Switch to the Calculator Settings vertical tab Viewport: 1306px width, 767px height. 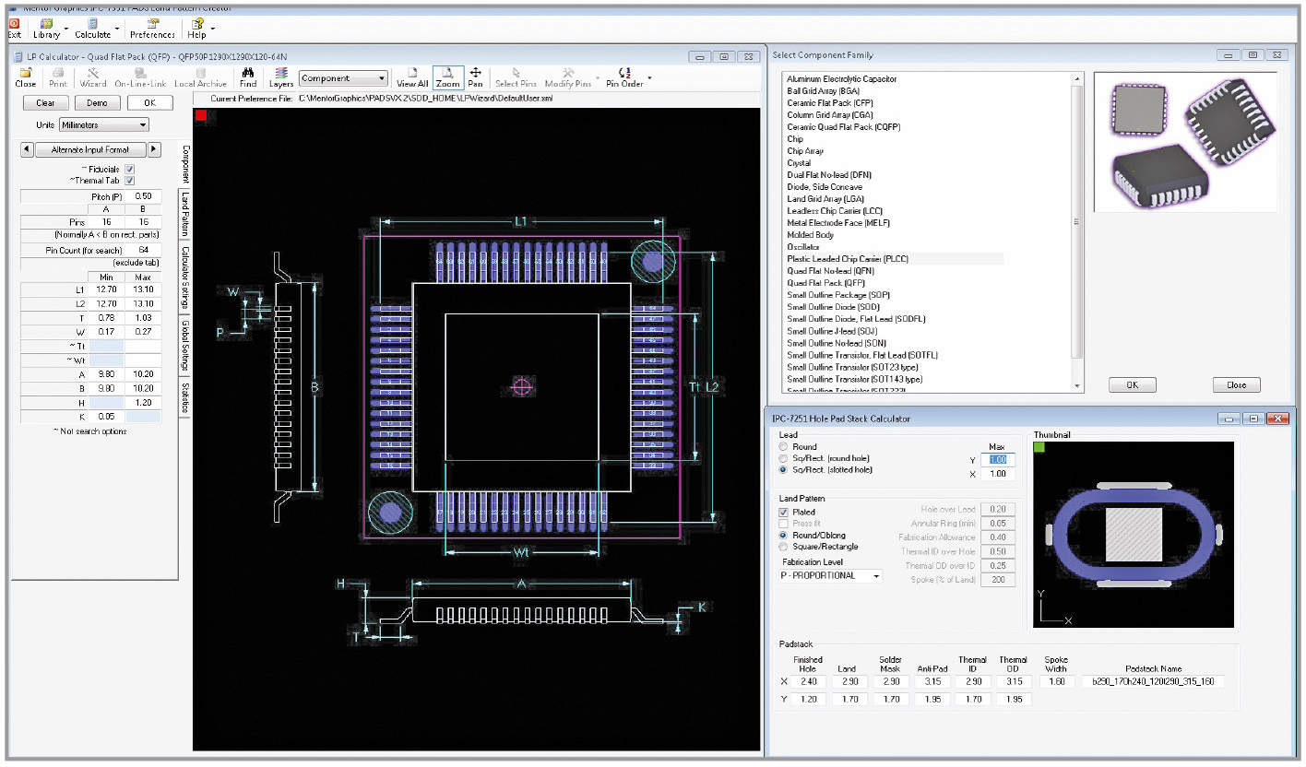point(185,277)
